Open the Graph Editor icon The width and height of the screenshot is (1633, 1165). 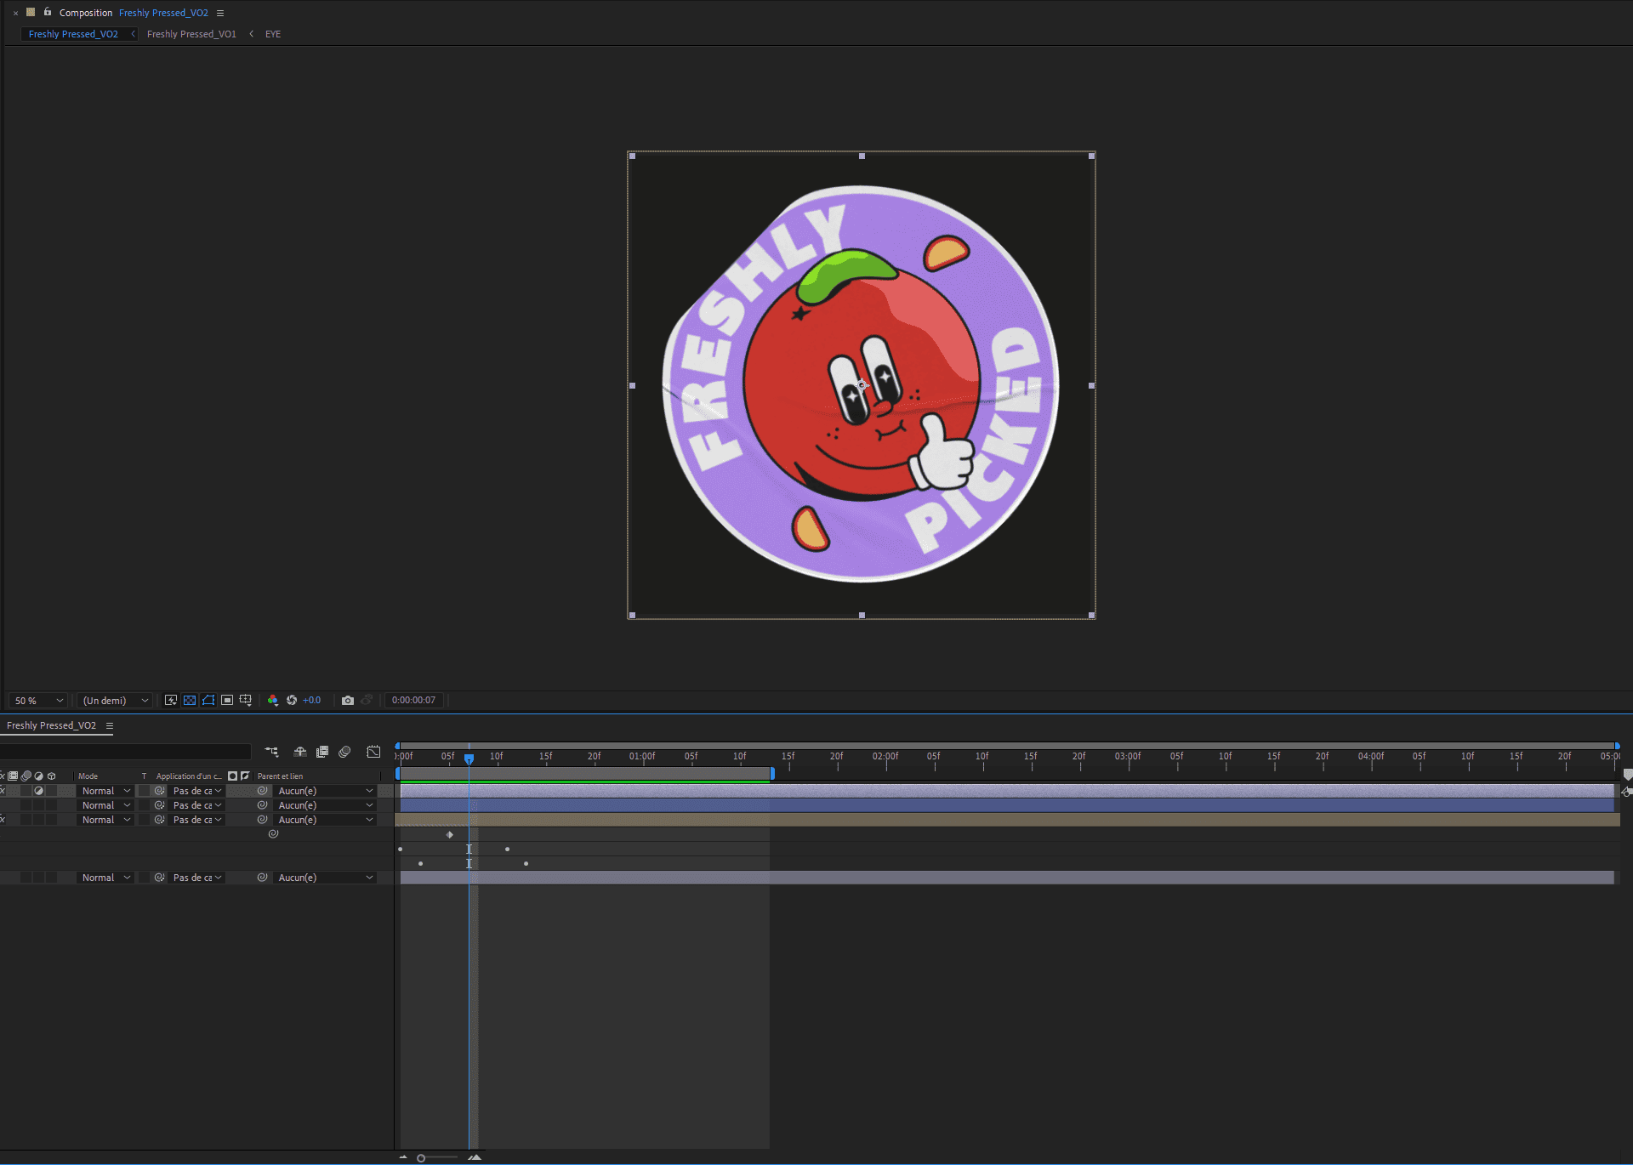pos(373,752)
